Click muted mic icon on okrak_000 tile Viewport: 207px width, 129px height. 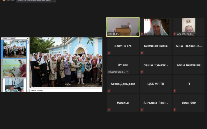pyautogui.click(x=175, y=110)
